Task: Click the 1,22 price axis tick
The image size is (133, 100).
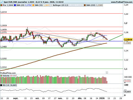Action: click(x=126, y=14)
